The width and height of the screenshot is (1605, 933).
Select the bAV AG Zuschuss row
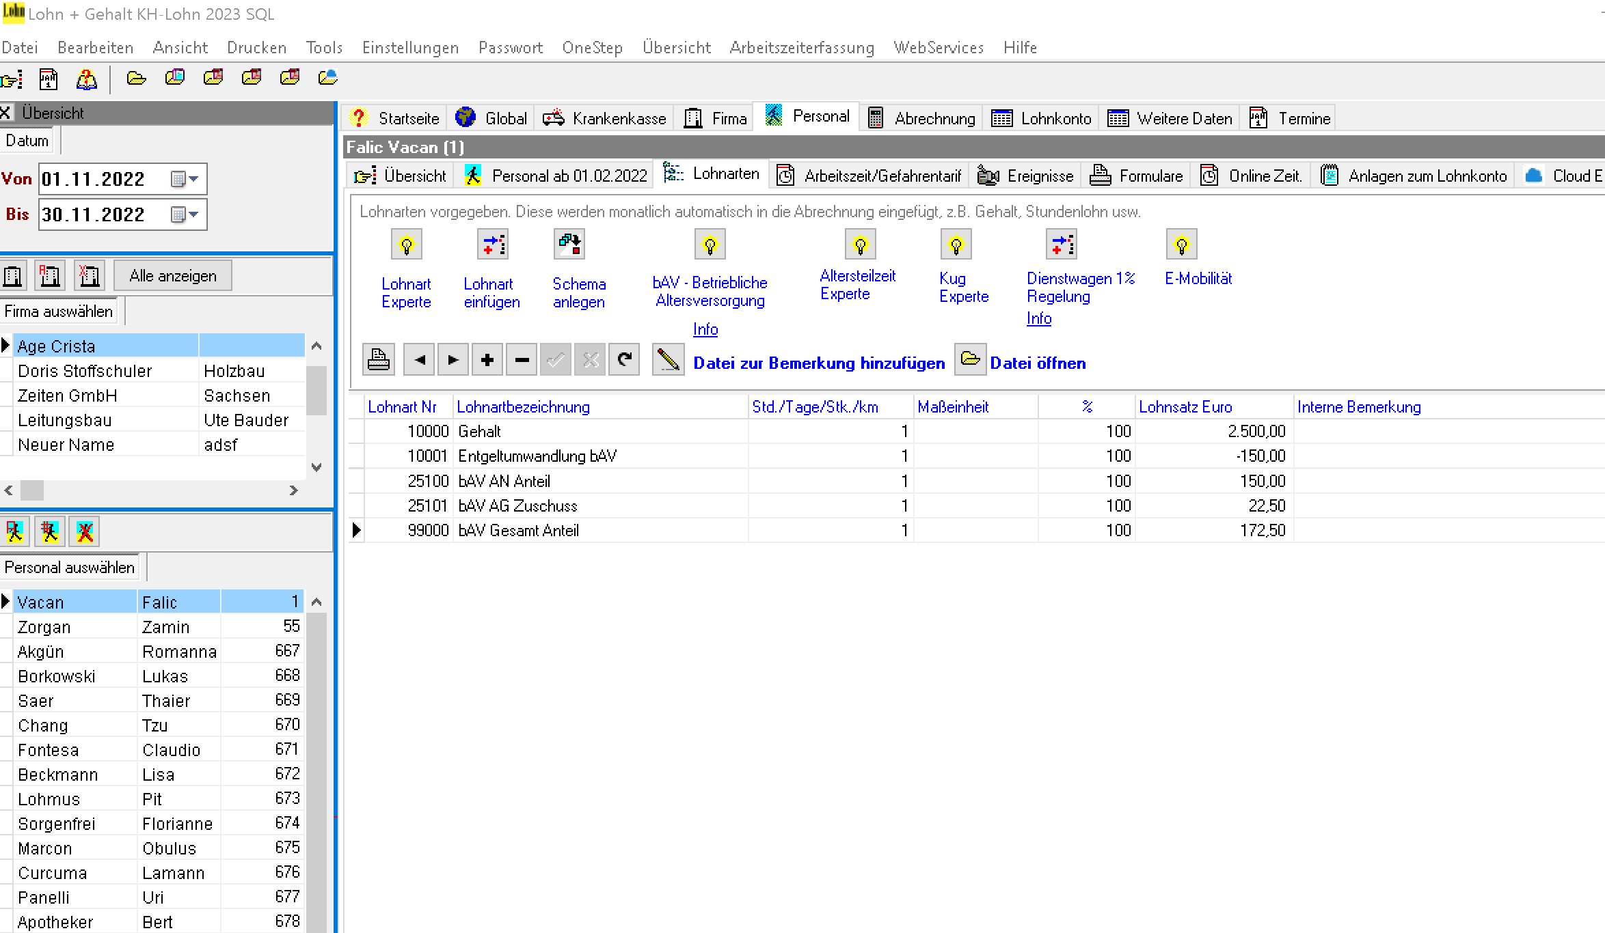pos(976,506)
